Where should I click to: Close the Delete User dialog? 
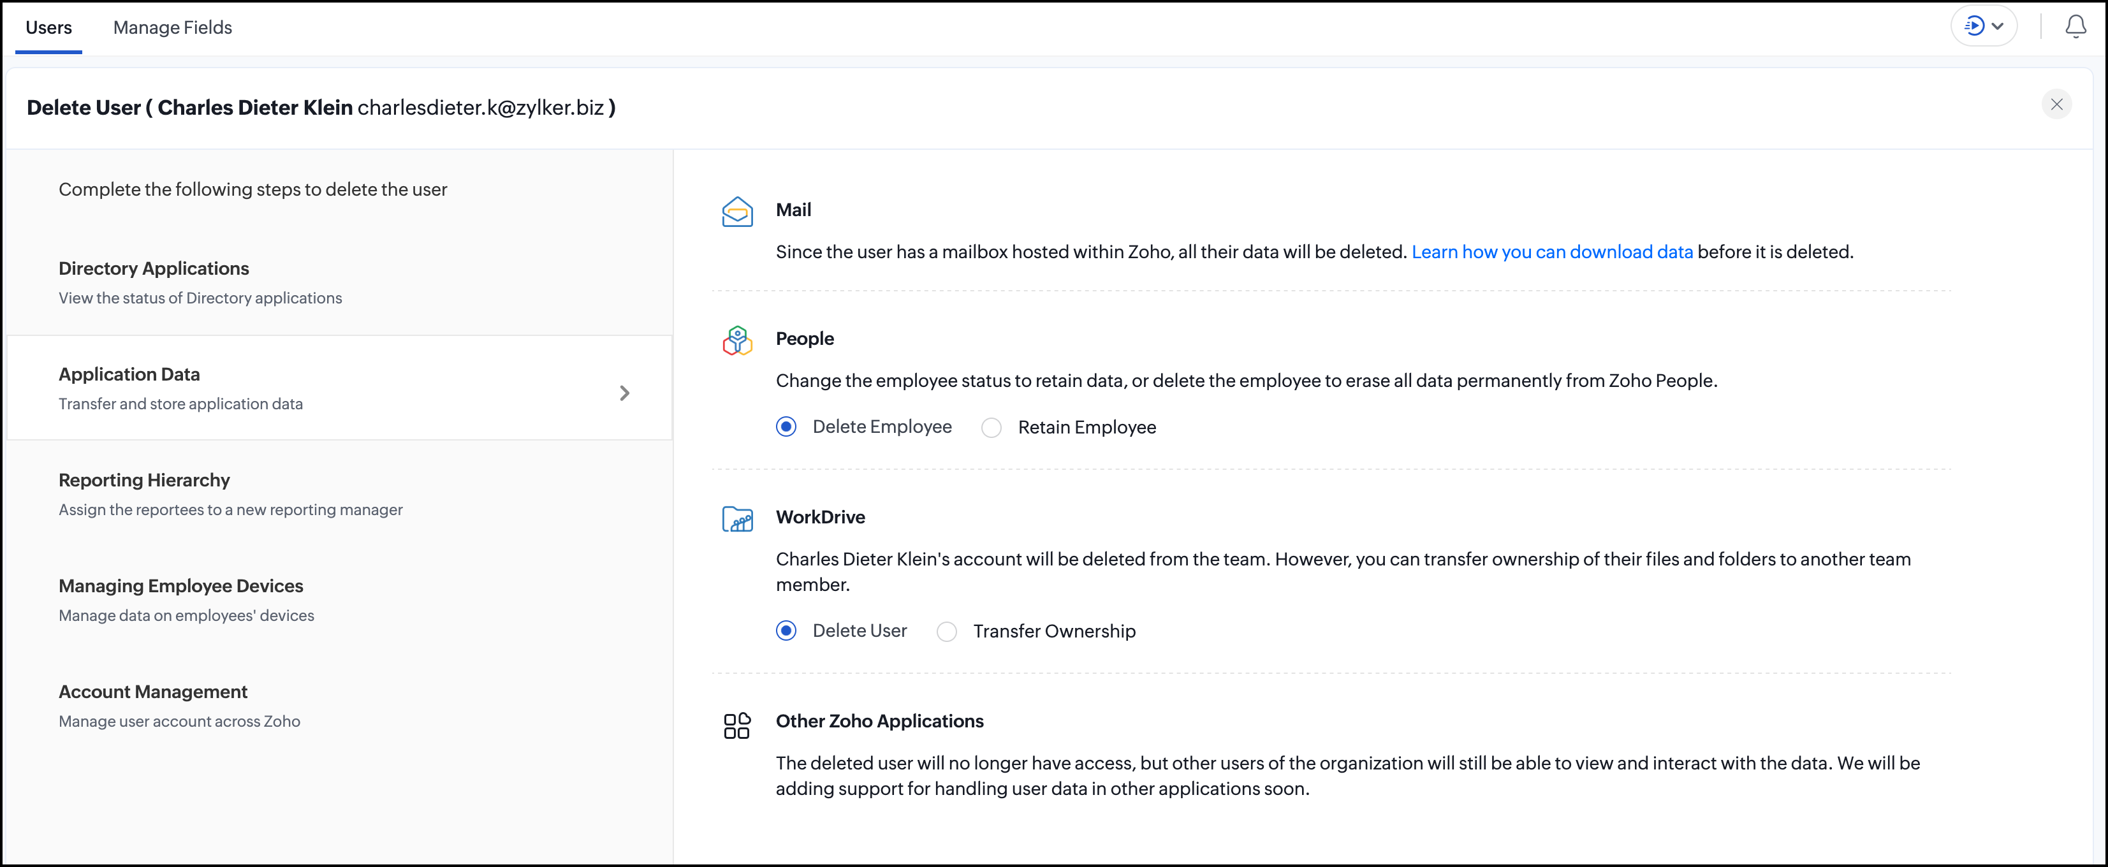[x=2056, y=104]
